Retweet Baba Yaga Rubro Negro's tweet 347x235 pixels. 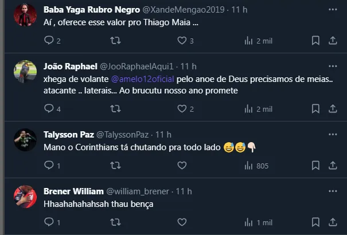coord(115,41)
